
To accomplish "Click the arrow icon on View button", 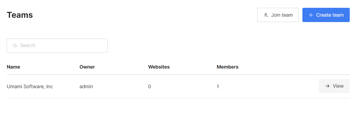I will click(327, 86).
